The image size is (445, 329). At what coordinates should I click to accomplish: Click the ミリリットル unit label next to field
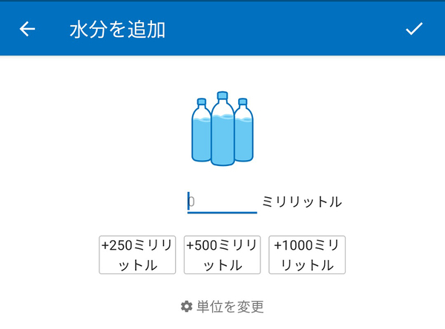click(x=302, y=202)
